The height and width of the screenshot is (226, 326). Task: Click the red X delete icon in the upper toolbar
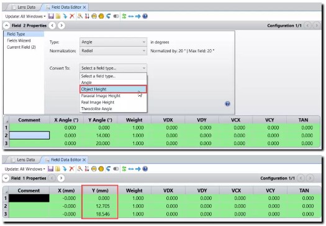tap(72, 16)
